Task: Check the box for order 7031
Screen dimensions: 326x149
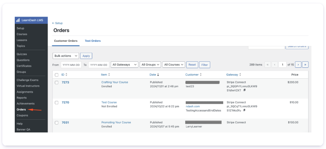Action: [x=57, y=123]
